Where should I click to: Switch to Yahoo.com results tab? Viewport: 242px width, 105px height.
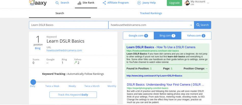tap(196, 36)
